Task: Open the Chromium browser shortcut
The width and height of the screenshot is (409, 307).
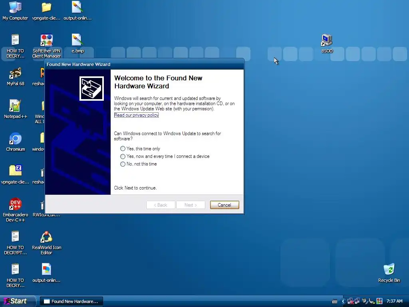Action: [16, 142]
